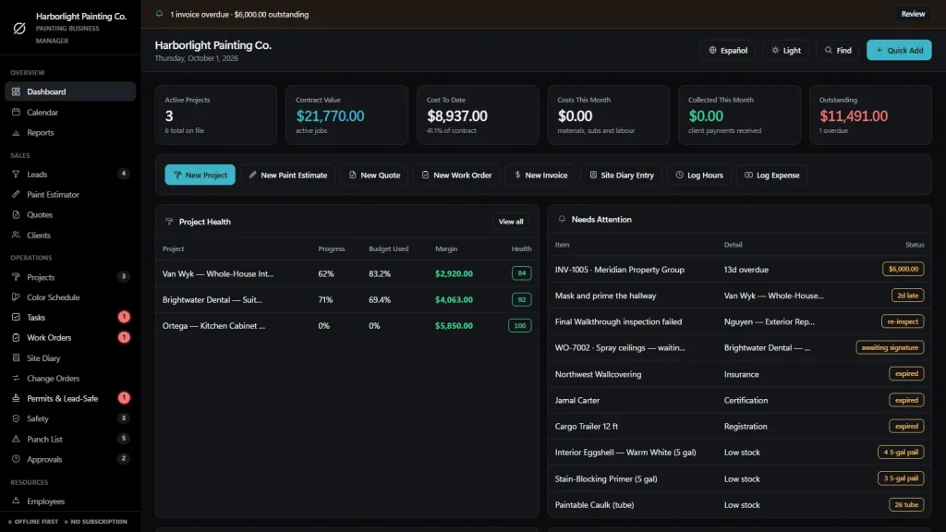Create a New Project
Image resolution: width=946 pixels, height=532 pixels.
tap(200, 175)
